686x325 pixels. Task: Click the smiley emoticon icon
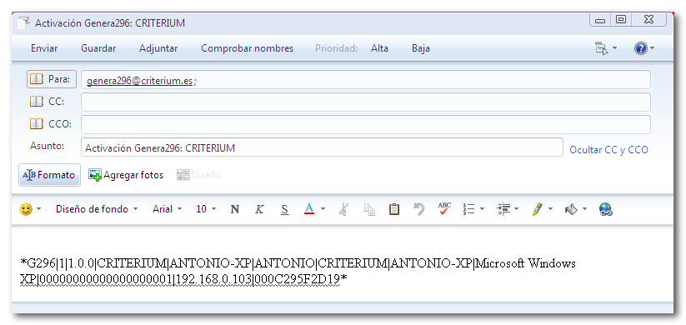pos(25,209)
